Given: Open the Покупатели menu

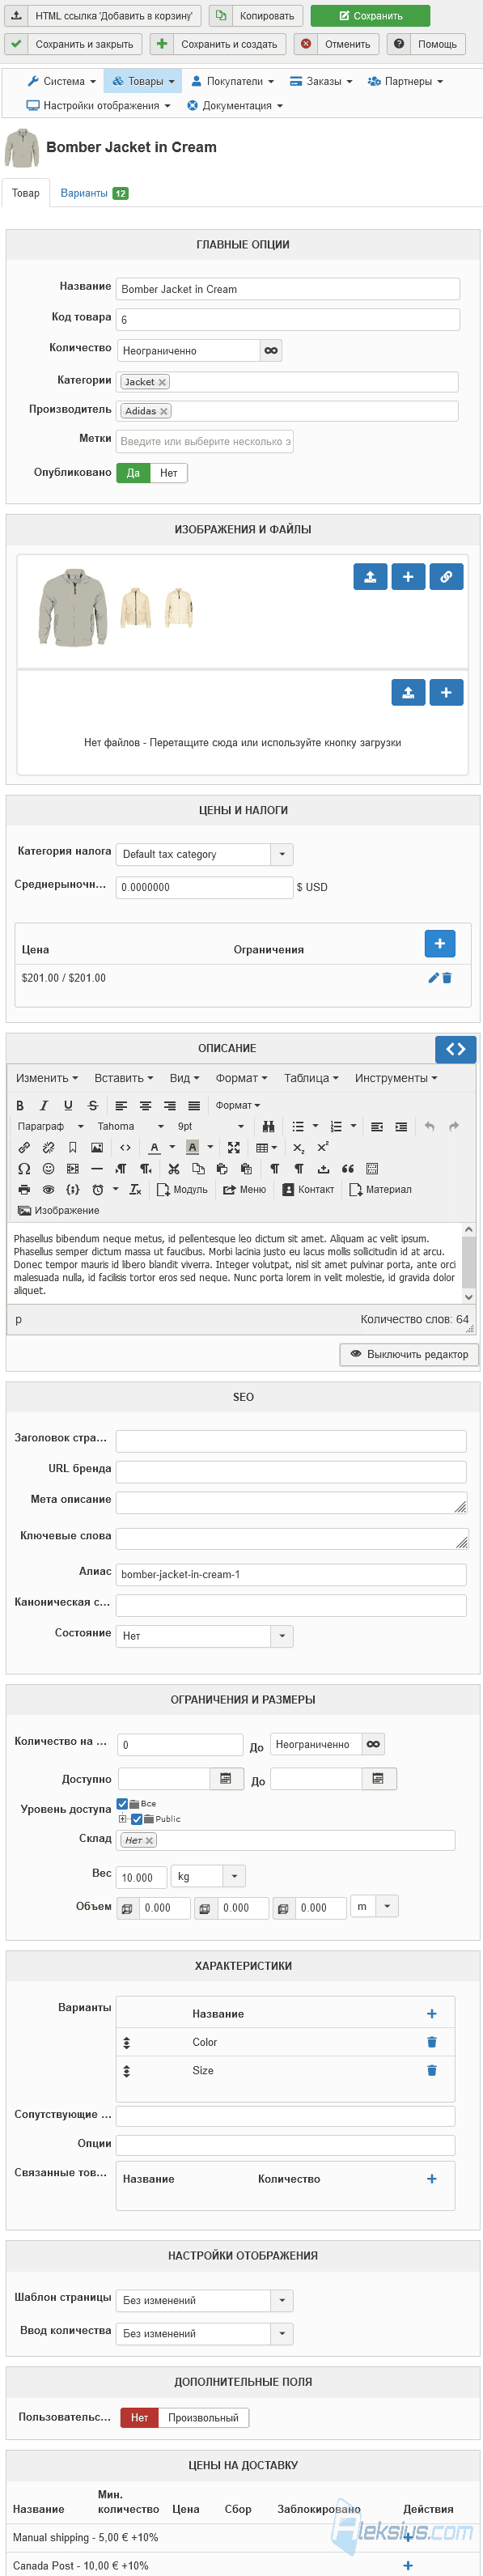Looking at the screenshot, I should [x=231, y=81].
